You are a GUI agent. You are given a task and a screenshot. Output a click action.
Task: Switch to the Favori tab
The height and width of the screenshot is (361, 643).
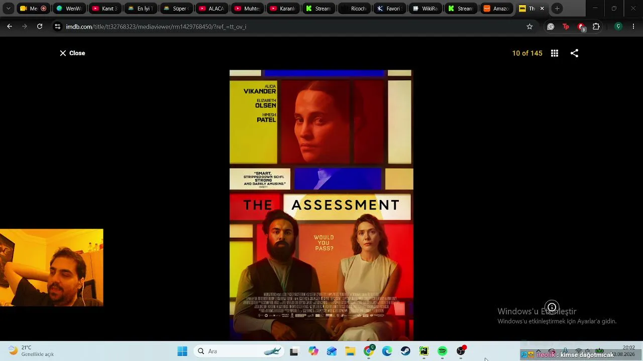pyautogui.click(x=390, y=9)
